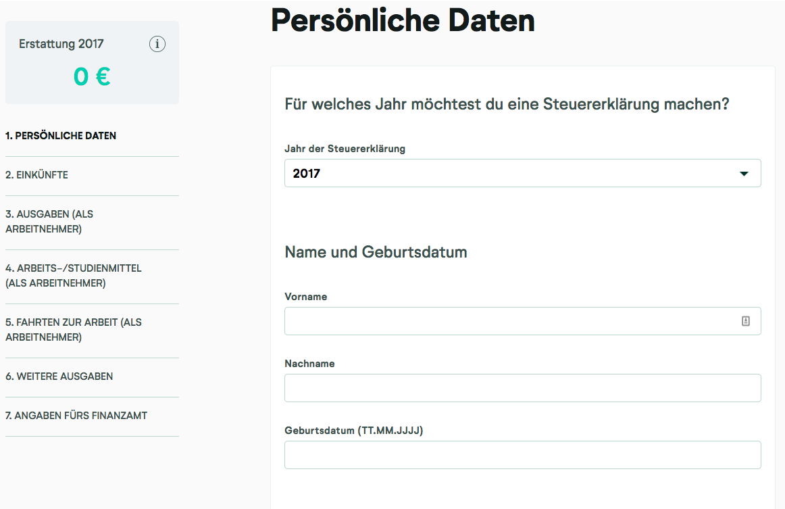Open the Ausgaben (als Arbeitnehmer) section
The width and height of the screenshot is (785, 509).
click(51, 222)
